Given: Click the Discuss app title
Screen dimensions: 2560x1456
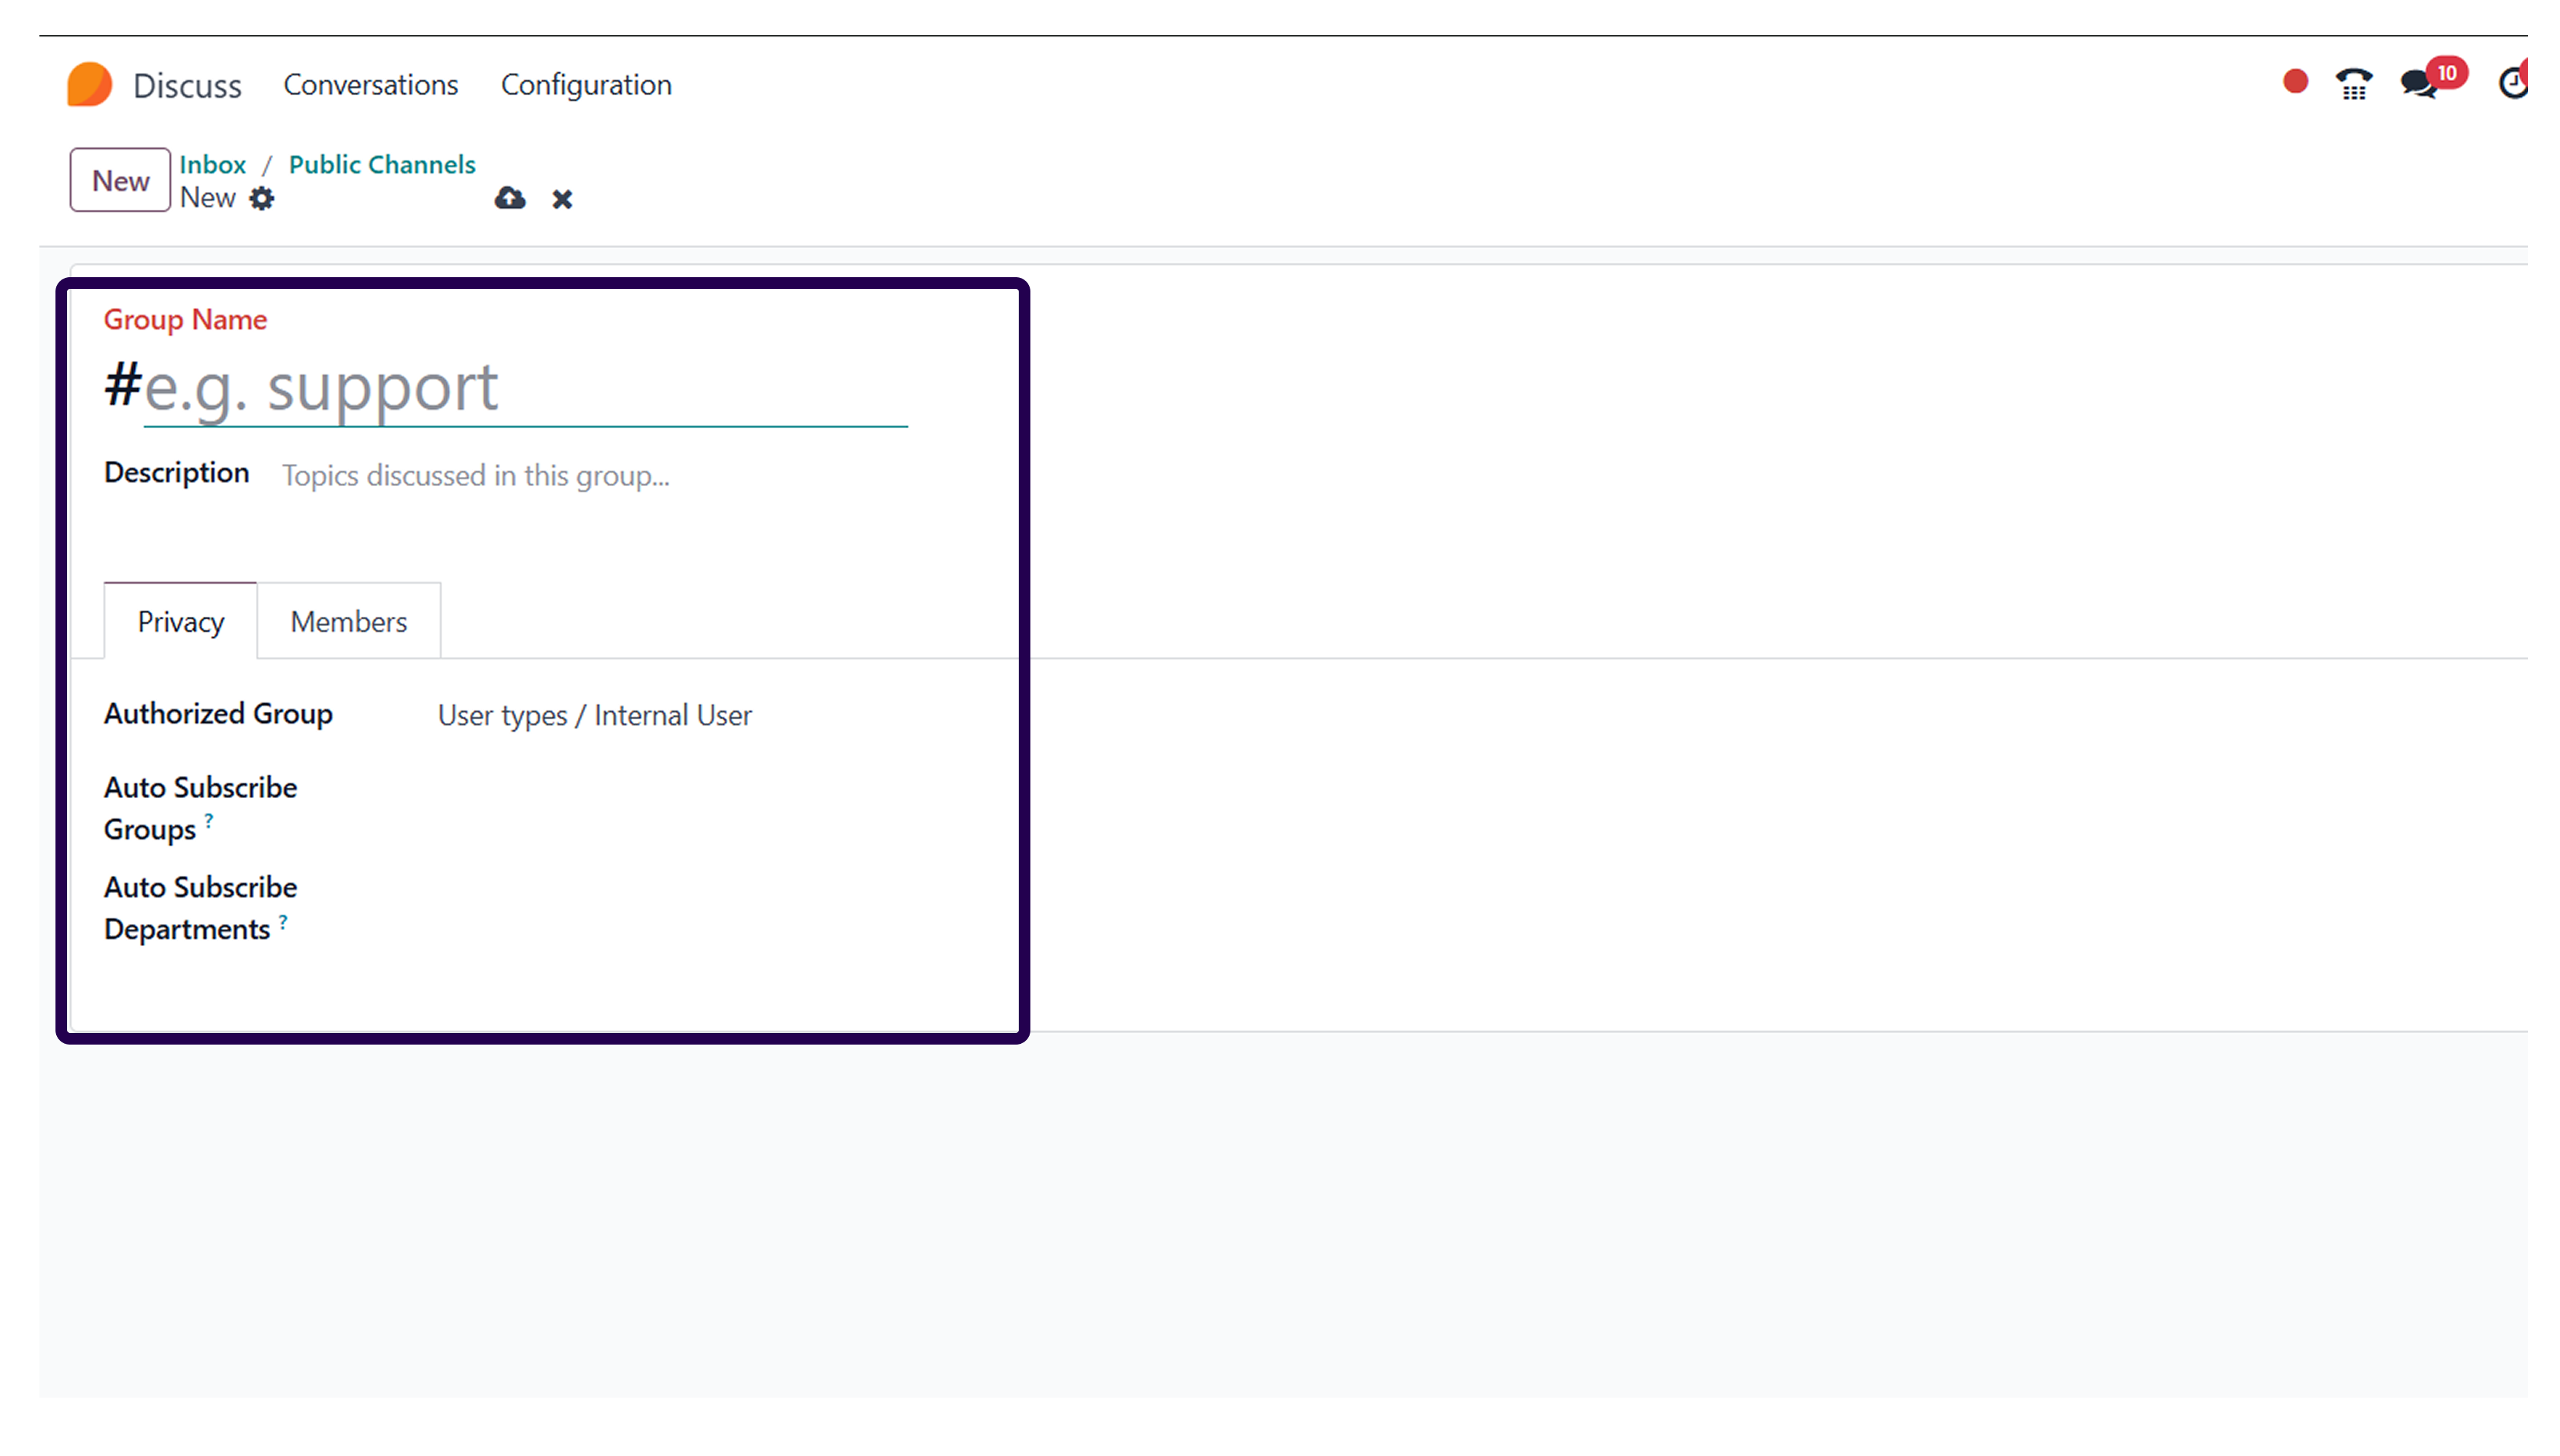Looking at the screenshot, I should [187, 86].
